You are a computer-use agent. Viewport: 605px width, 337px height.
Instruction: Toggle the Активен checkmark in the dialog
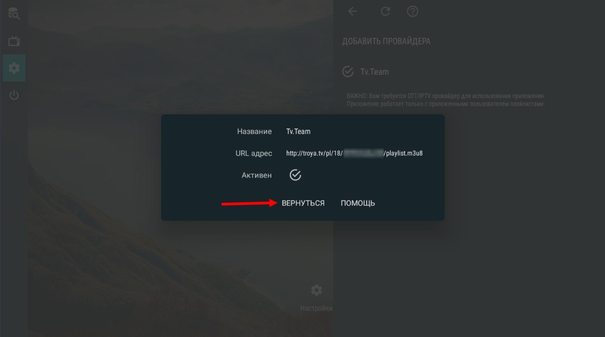pos(295,175)
